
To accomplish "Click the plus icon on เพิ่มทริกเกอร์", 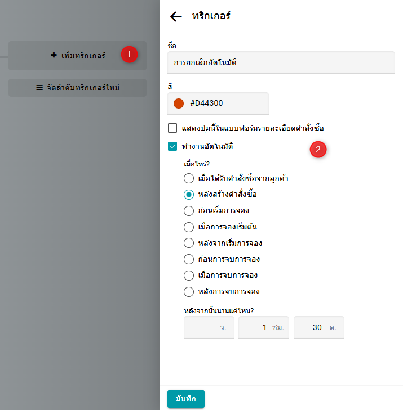I will click(x=54, y=55).
